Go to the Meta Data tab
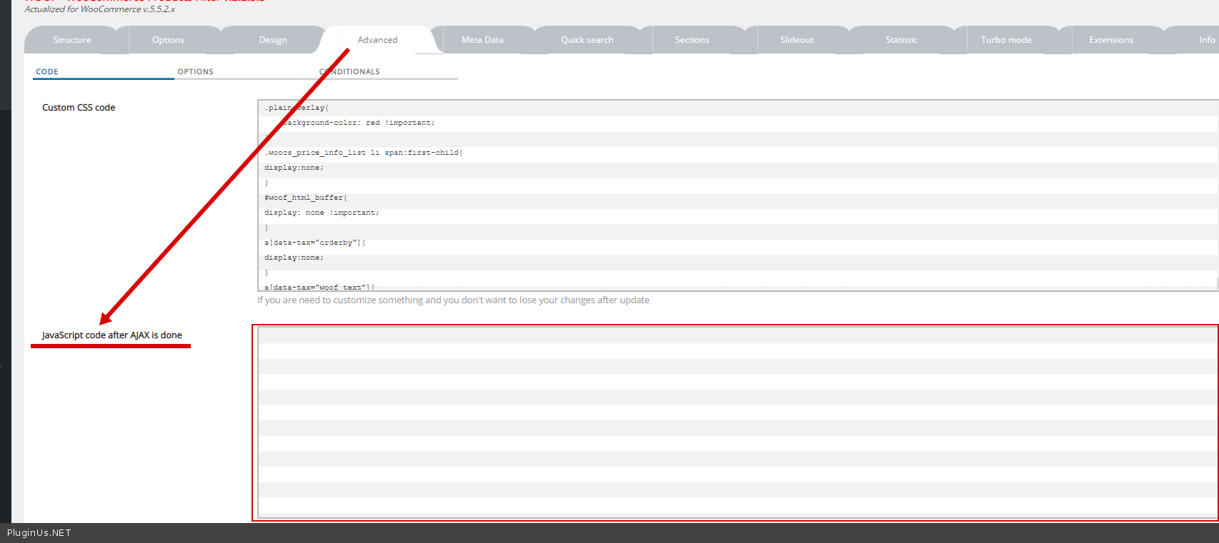 tap(482, 40)
